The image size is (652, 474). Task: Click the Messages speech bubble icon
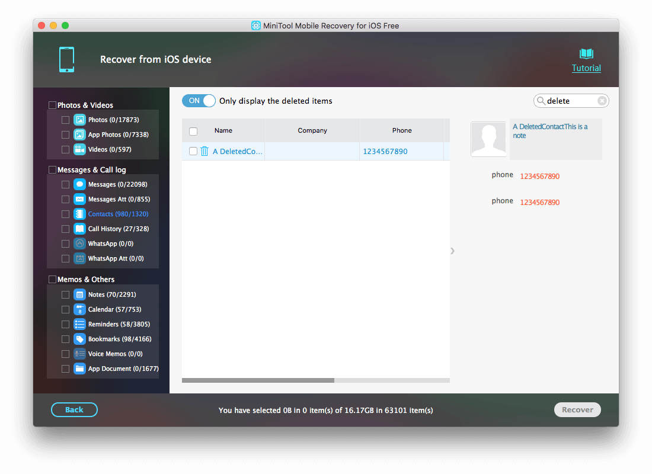pyautogui.click(x=79, y=184)
